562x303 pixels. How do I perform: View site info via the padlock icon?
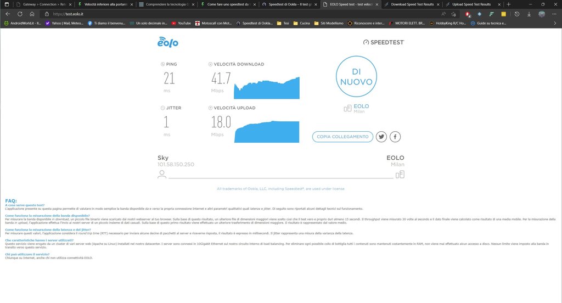coord(47,14)
